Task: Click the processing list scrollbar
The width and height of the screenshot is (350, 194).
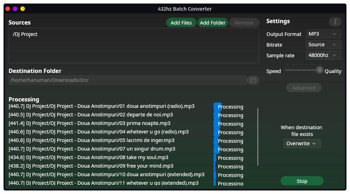Action: (x=258, y=137)
